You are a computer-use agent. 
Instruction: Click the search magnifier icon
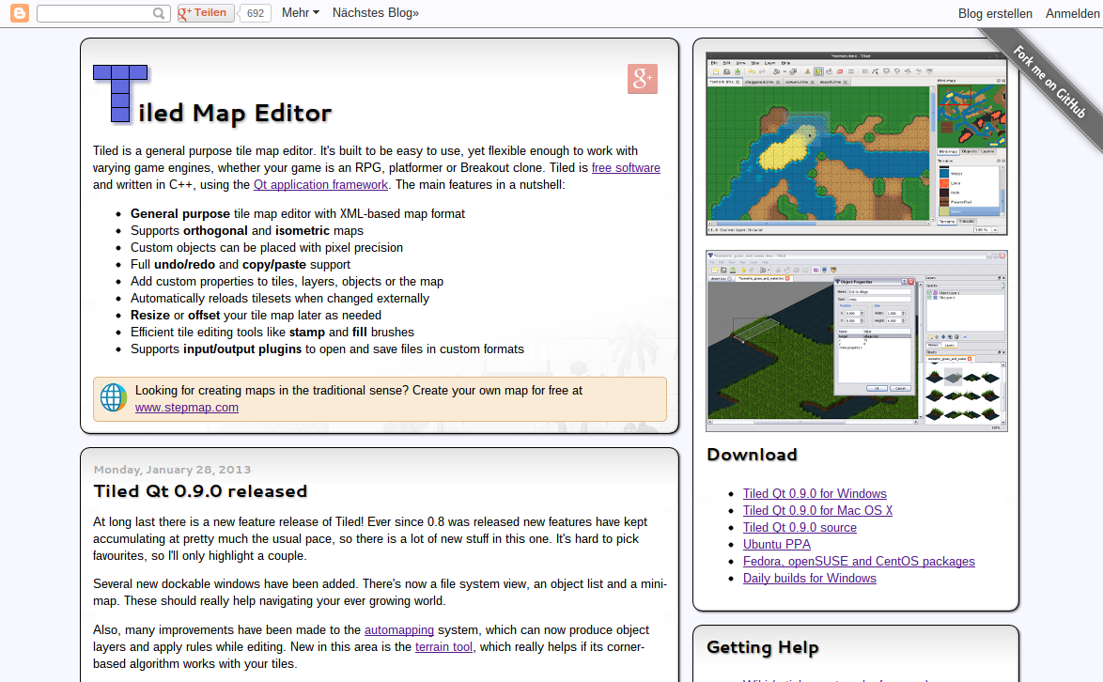159,13
